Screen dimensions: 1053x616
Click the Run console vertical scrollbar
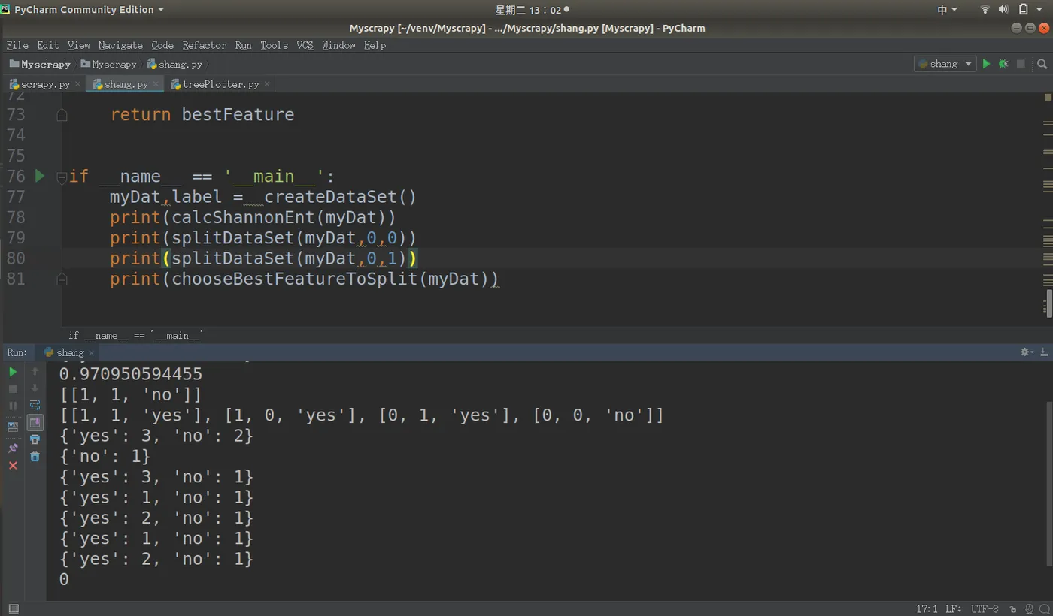[1049, 483]
